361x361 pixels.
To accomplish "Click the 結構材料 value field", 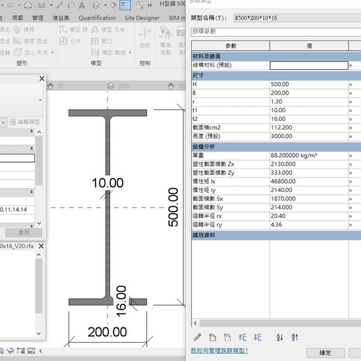I will click(309, 66).
